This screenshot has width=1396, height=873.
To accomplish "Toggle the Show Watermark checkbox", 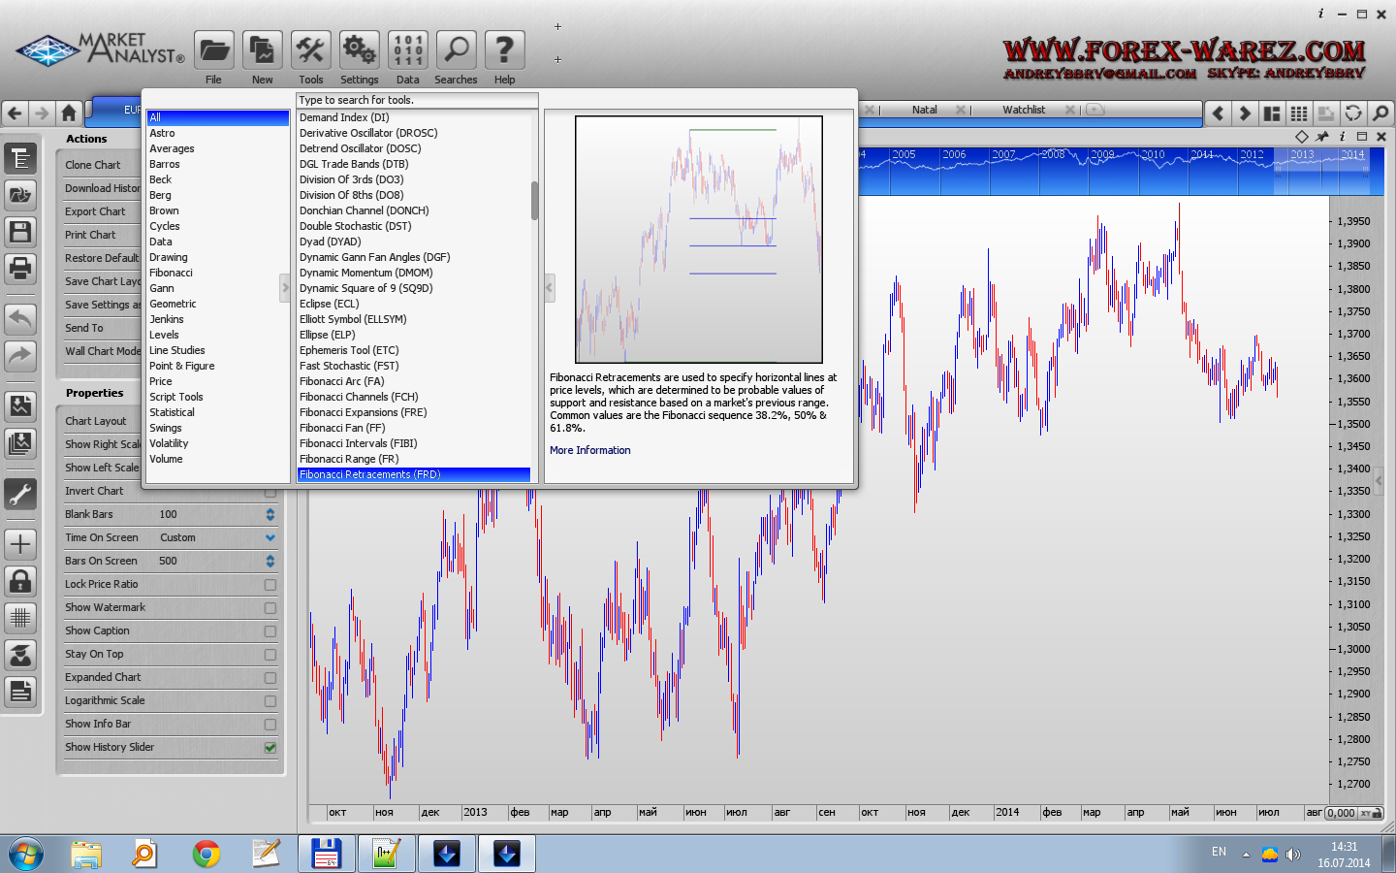I will [x=270, y=608].
